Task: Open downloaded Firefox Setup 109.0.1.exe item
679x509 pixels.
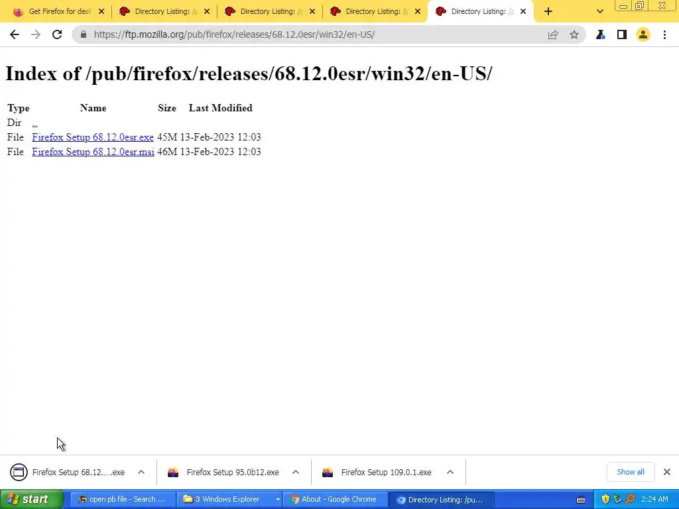Action: click(x=377, y=472)
